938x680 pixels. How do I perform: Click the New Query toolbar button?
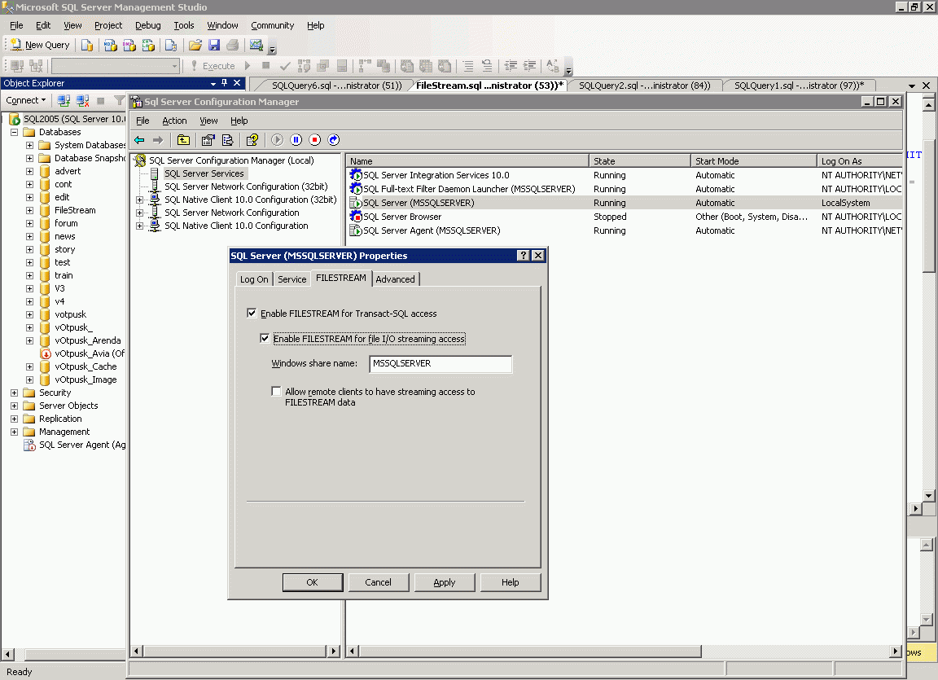(x=40, y=45)
